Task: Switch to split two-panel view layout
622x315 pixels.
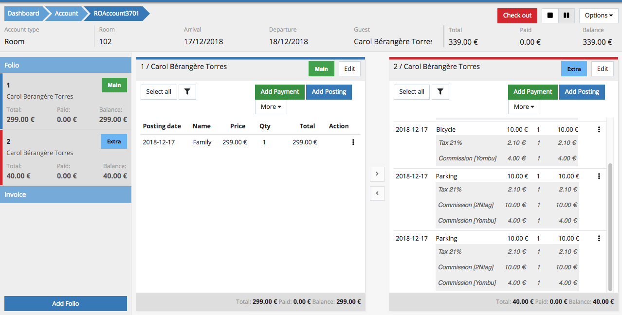Action: tap(566, 16)
